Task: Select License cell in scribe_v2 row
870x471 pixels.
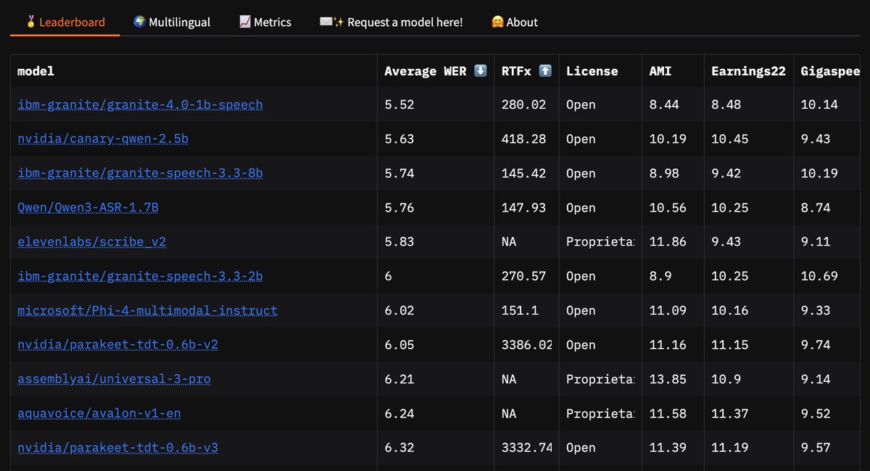Action: tap(600, 242)
